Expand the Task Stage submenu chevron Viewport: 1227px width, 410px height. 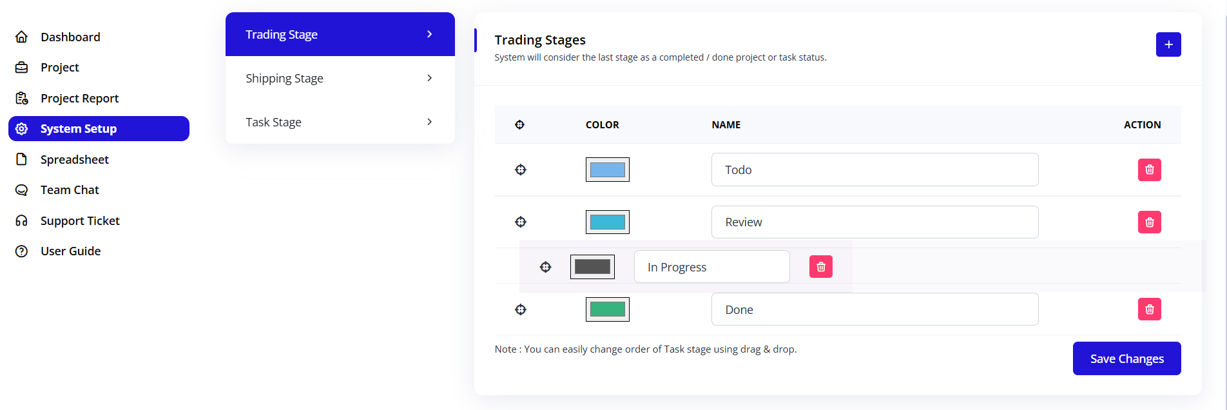(430, 121)
